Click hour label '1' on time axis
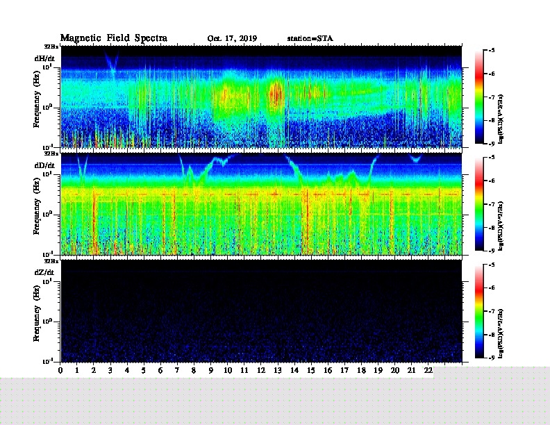 point(77,370)
